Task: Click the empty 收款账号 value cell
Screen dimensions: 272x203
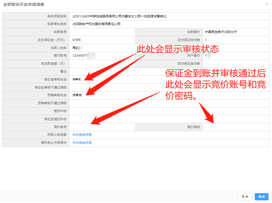Action: coord(102,32)
